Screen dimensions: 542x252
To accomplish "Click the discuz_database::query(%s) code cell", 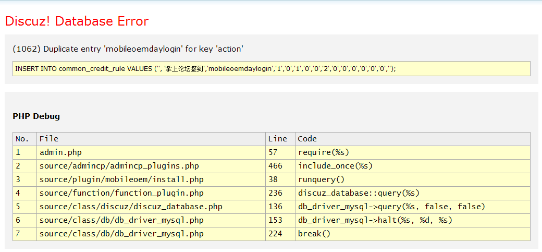I will coord(413,193).
